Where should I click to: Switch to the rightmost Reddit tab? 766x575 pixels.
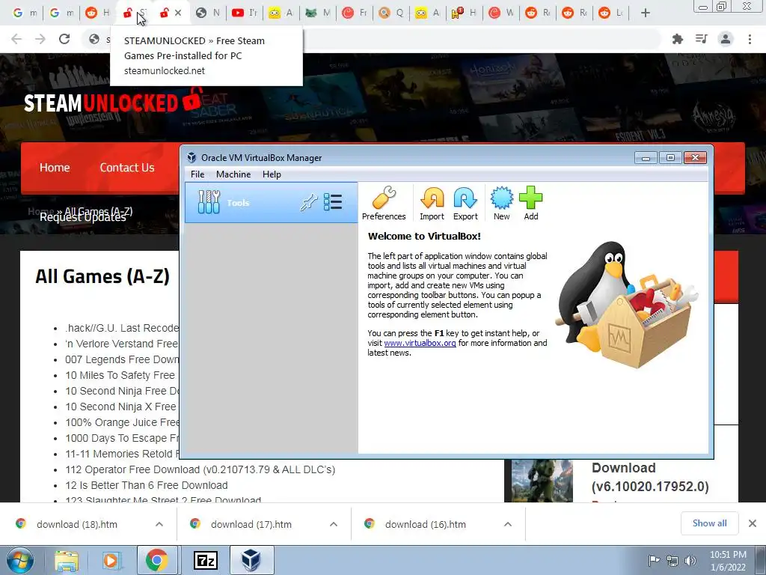point(610,13)
